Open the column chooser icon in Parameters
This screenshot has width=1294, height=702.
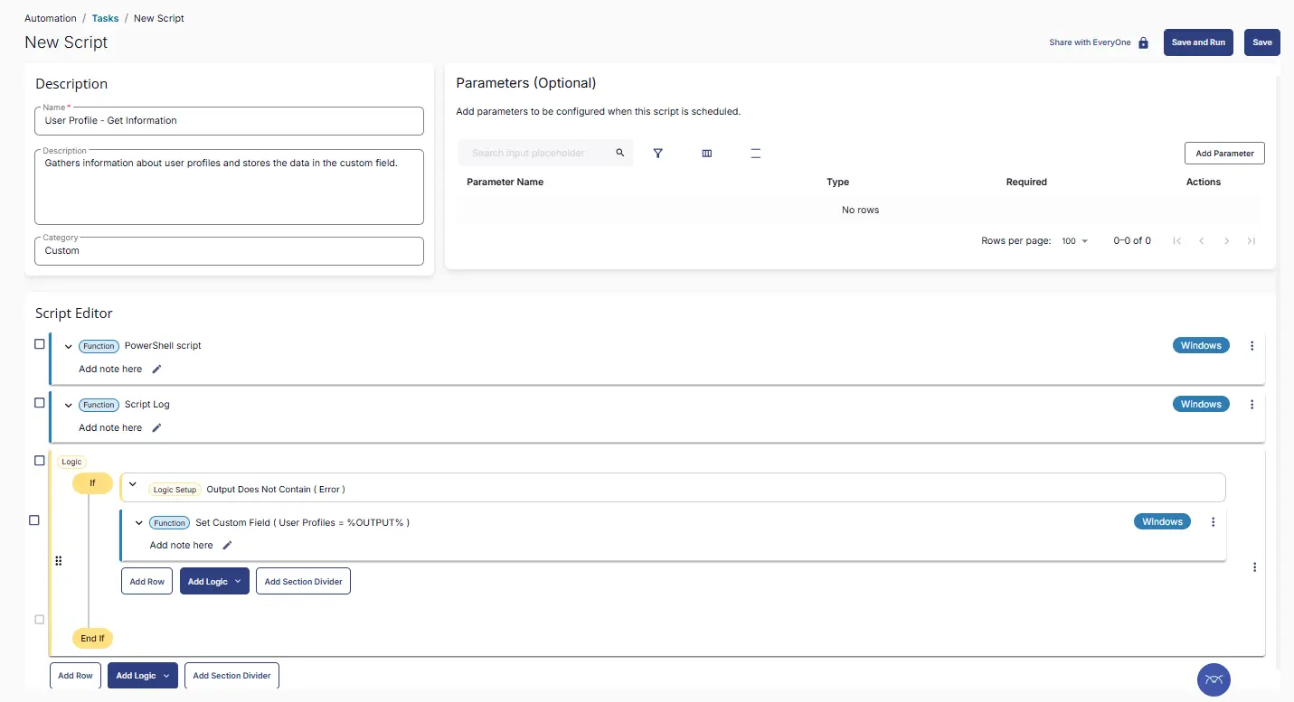[707, 154]
